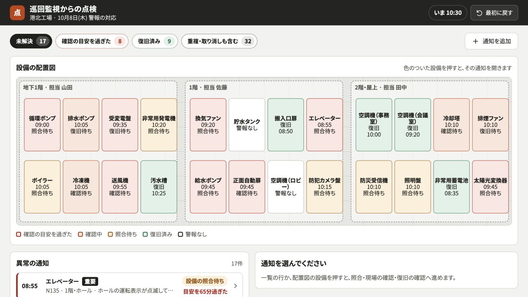Open the 太陽光変換器 tile
Image resolution: width=528 pixels, height=297 pixels.
point(490,187)
